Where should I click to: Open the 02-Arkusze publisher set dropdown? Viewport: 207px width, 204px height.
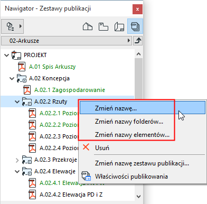pos(67,41)
